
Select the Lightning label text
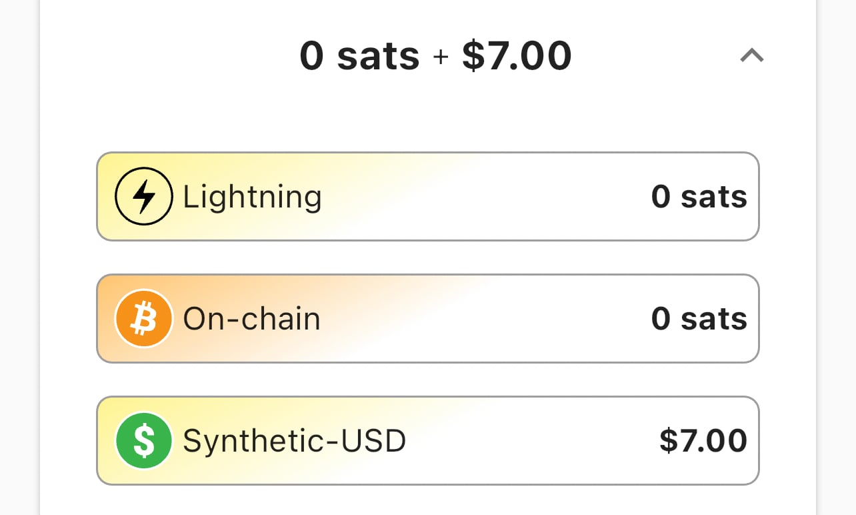point(252,197)
